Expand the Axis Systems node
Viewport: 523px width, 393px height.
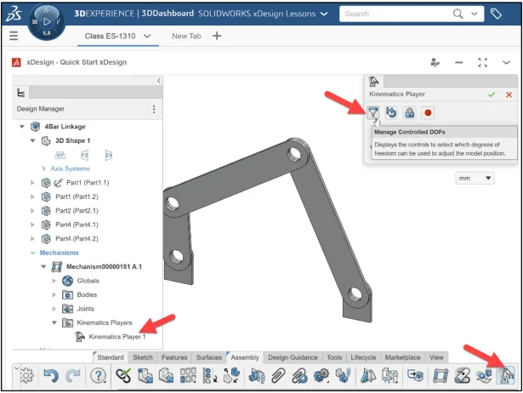coord(44,168)
